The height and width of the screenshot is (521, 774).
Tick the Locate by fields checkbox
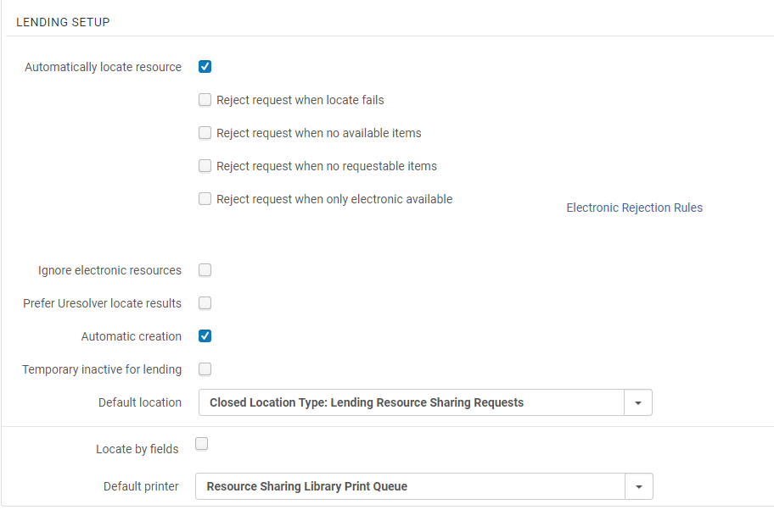pos(201,444)
